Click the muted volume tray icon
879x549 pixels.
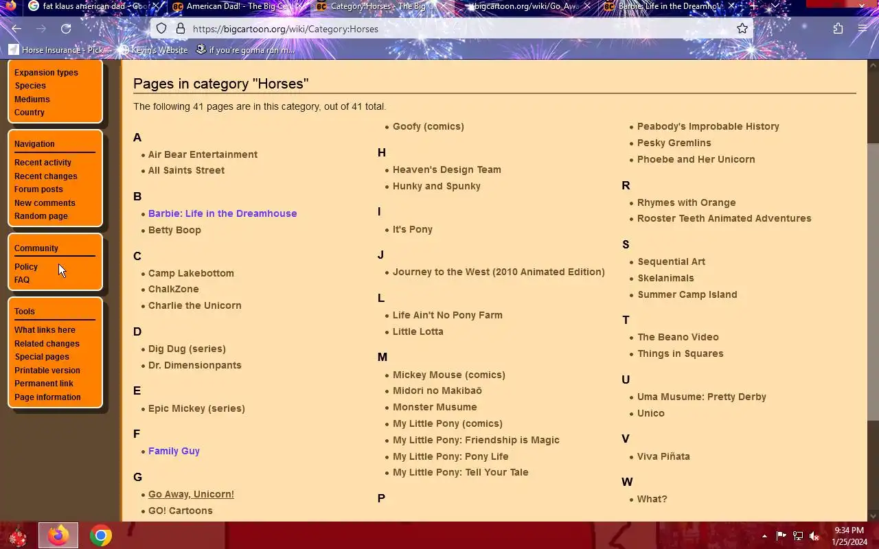coord(814,536)
